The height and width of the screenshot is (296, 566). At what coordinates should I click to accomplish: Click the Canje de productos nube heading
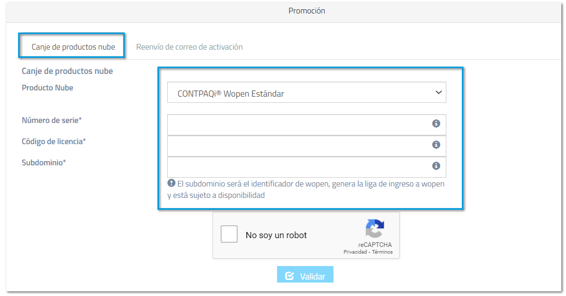point(67,71)
